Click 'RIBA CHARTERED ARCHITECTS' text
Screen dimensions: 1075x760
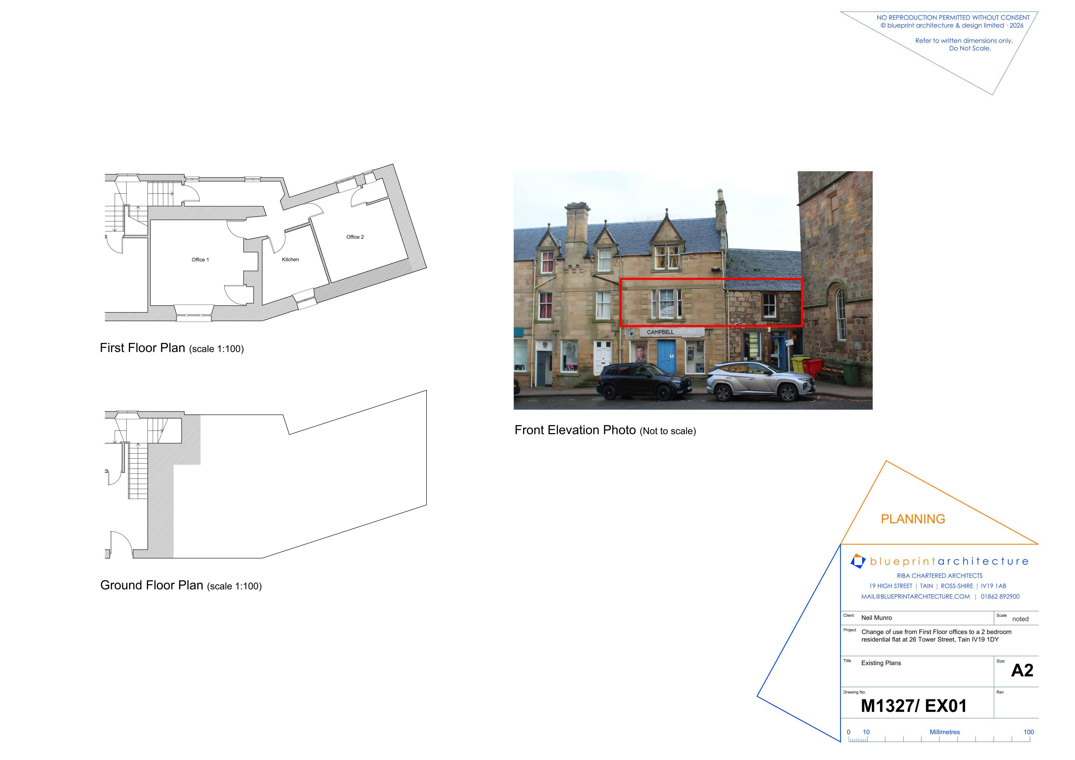[940, 576]
